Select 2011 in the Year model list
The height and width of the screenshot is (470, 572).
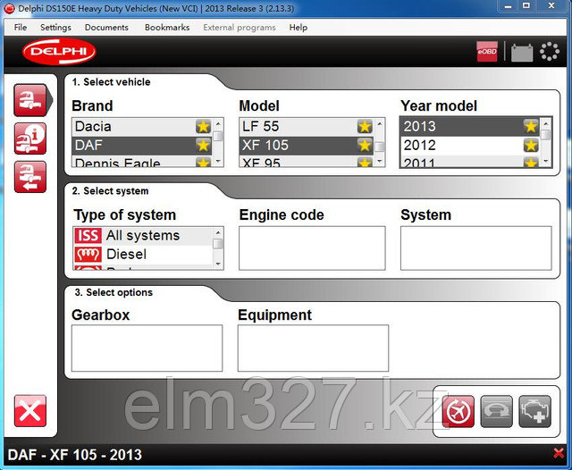[470, 162]
